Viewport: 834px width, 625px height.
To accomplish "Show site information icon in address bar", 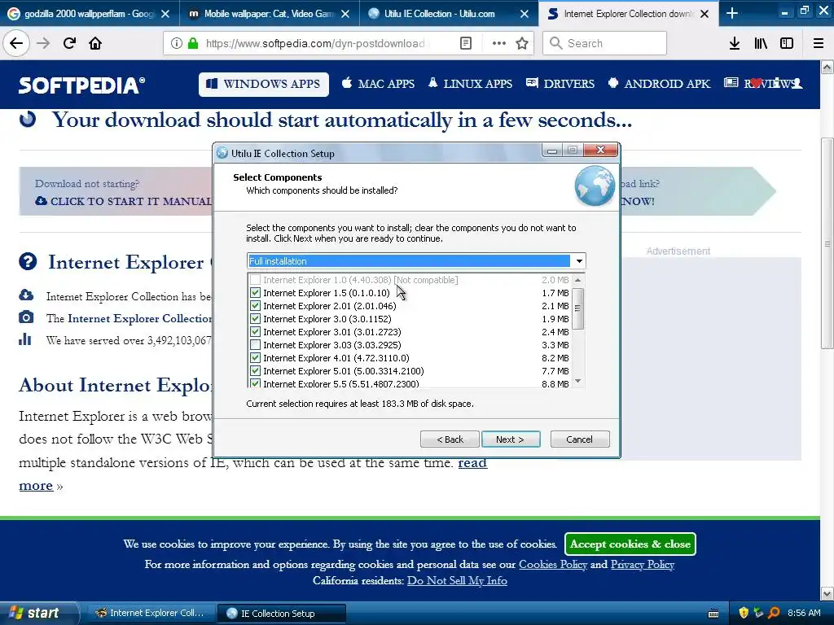I will pos(176,43).
